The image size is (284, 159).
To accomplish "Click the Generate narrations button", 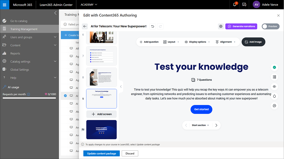I will (241, 26).
